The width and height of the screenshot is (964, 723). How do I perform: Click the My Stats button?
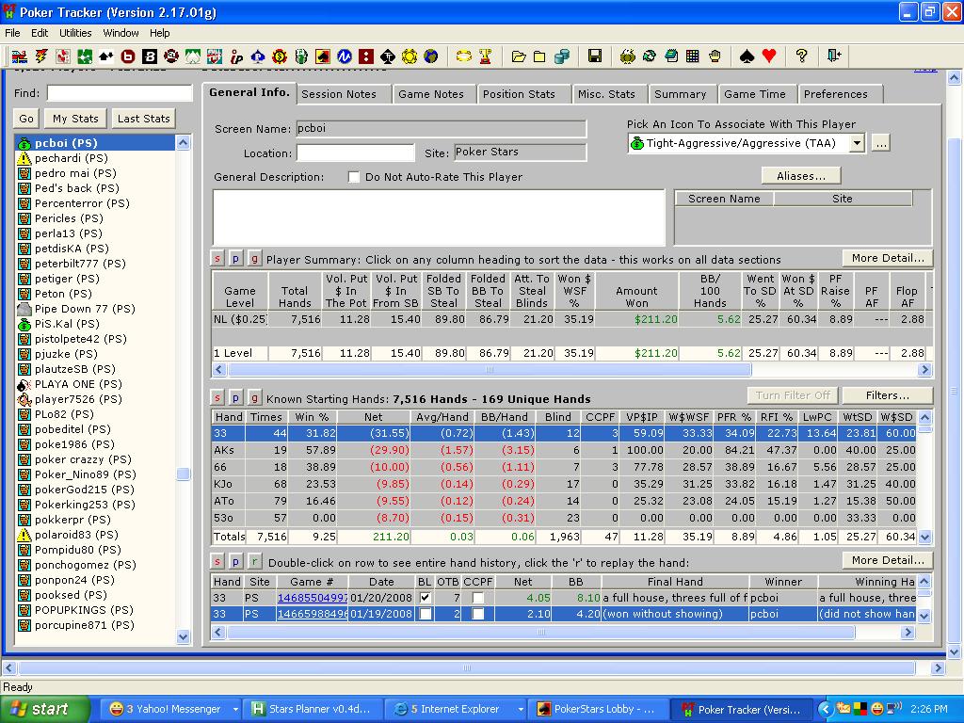[x=75, y=119]
